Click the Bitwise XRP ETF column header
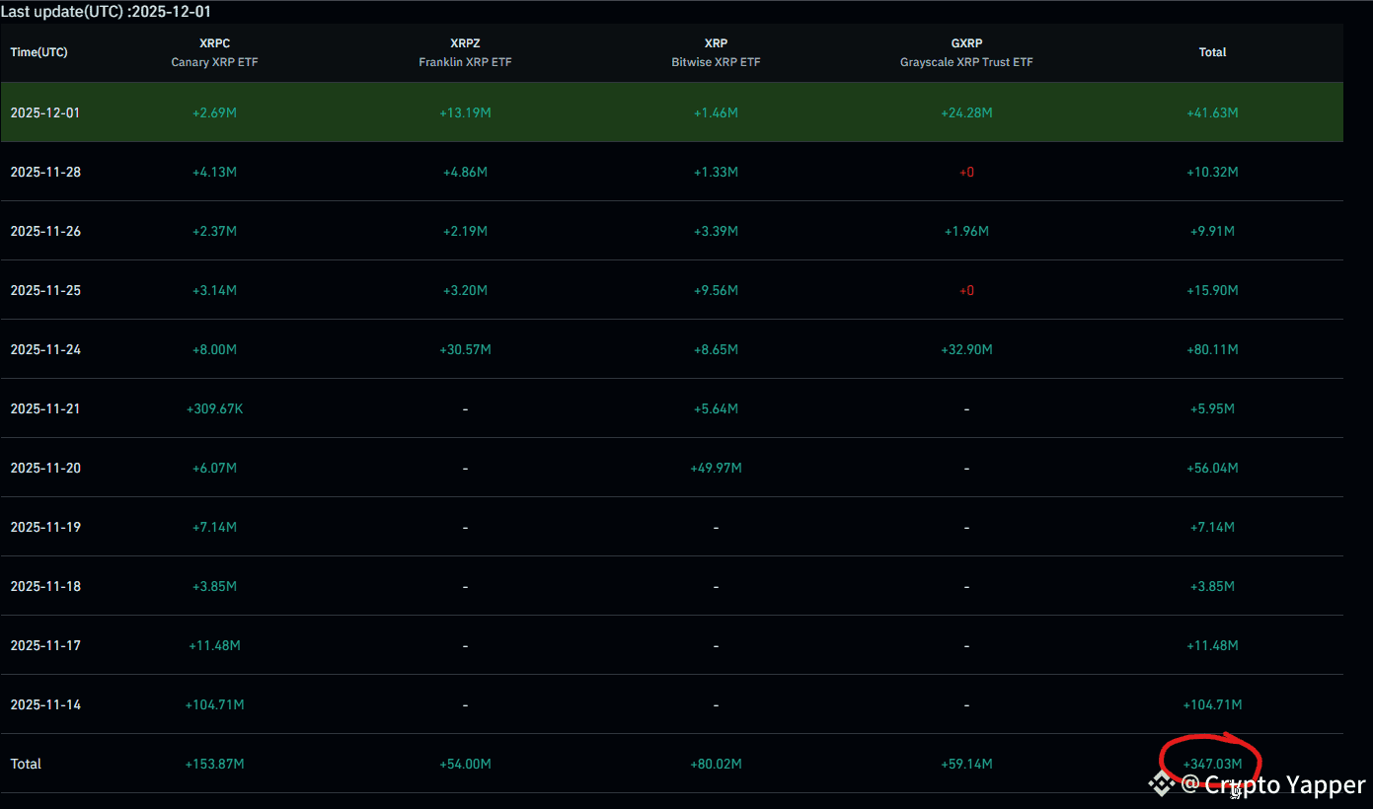 tap(716, 52)
